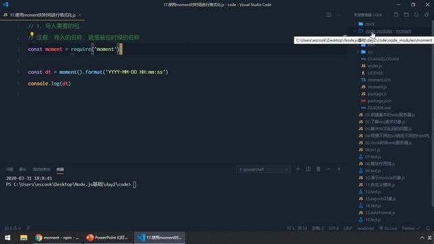
Task: Open the 15.dateFormat.js file
Action: pos(380,212)
